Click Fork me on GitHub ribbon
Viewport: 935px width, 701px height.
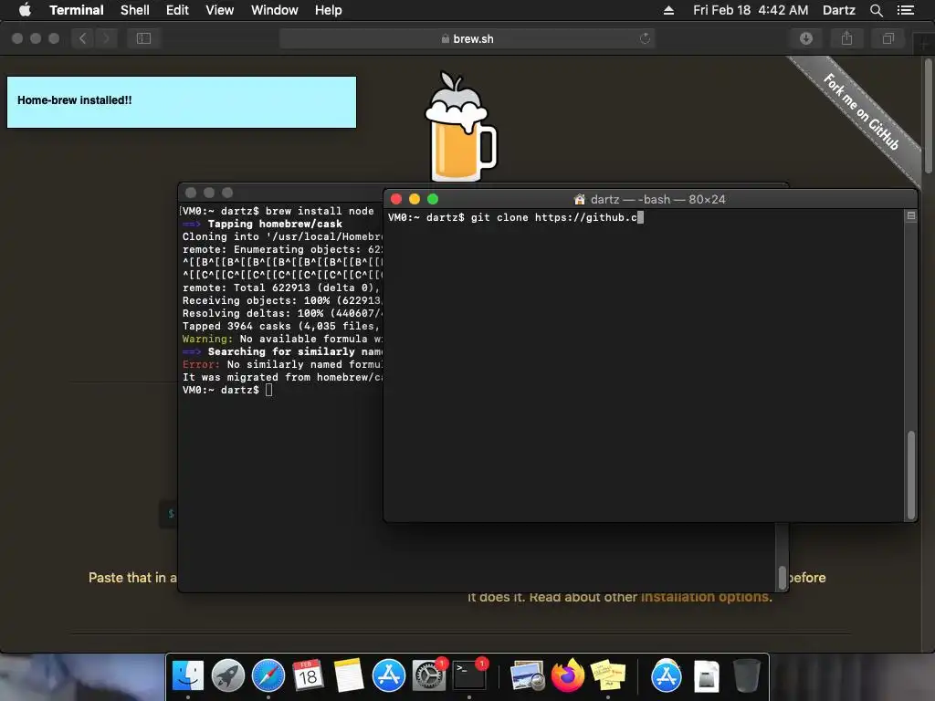click(x=861, y=111)
